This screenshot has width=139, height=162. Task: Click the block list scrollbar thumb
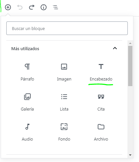[130, 66]
